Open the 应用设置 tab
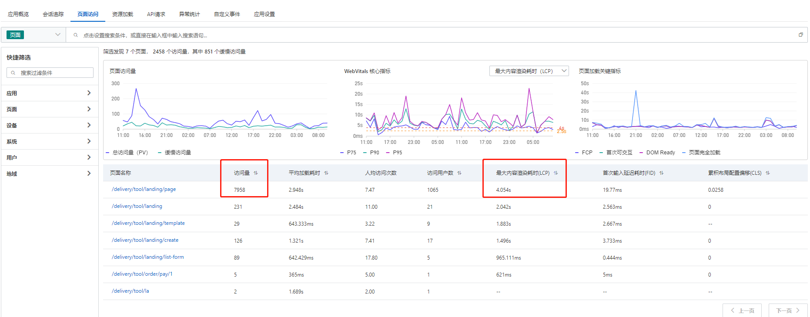Image resolution: width=810 pixels, height=317 pixels. pos(264,14)
